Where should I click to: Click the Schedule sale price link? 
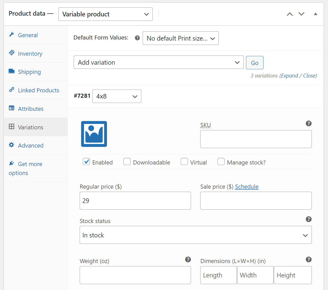click(x=247, y=187)
